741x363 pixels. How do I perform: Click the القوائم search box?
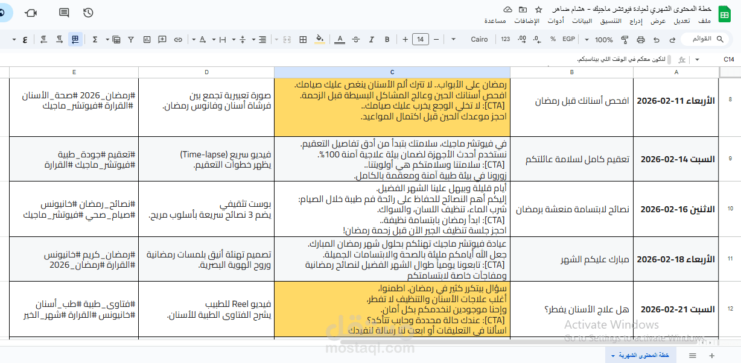click(704, 39)
